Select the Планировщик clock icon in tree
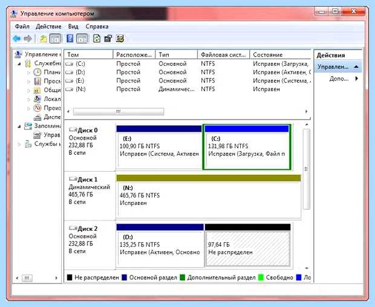This screenshot has height=307, width=375. point(37,72)
